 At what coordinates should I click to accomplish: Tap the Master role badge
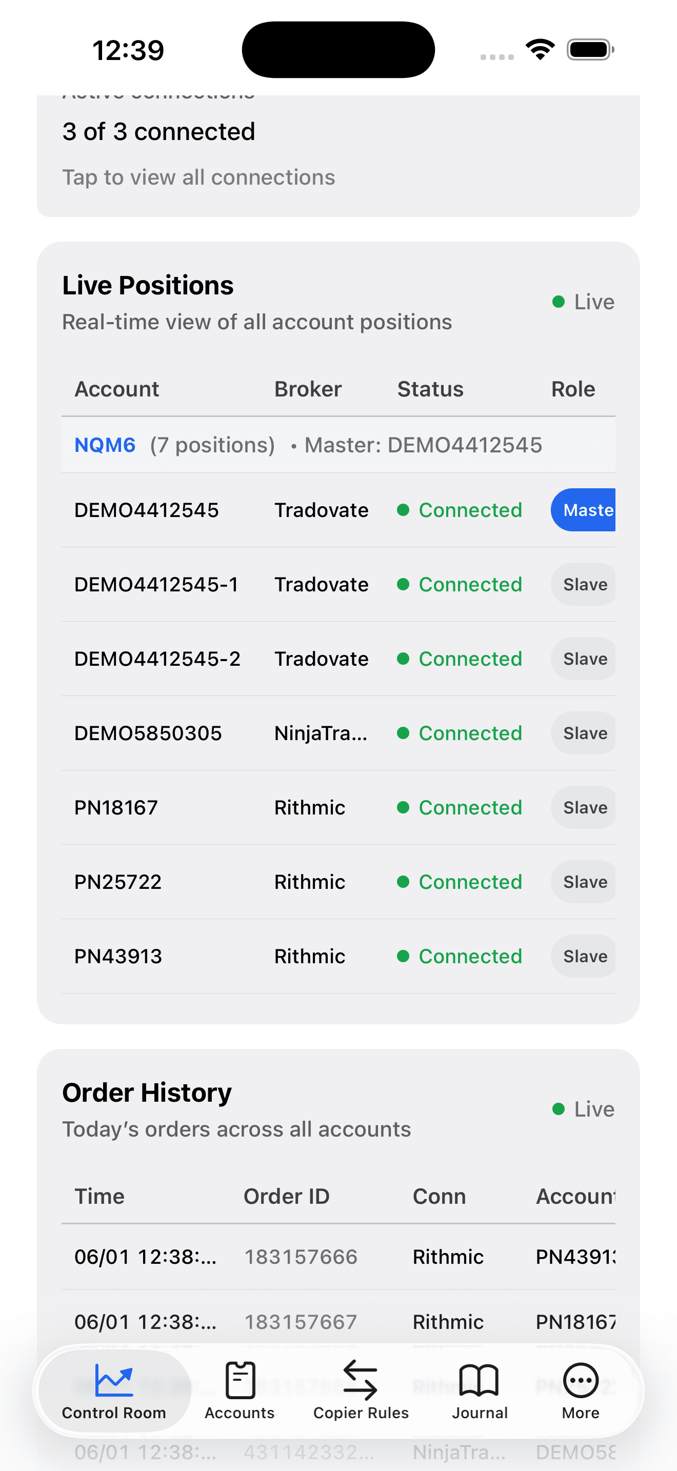[x=583, y=510]
